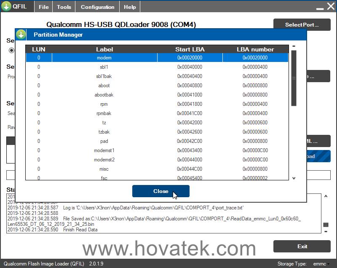Click the LBA number column header
The height and width of the screenshot is (268, 337).
[255, 49]
